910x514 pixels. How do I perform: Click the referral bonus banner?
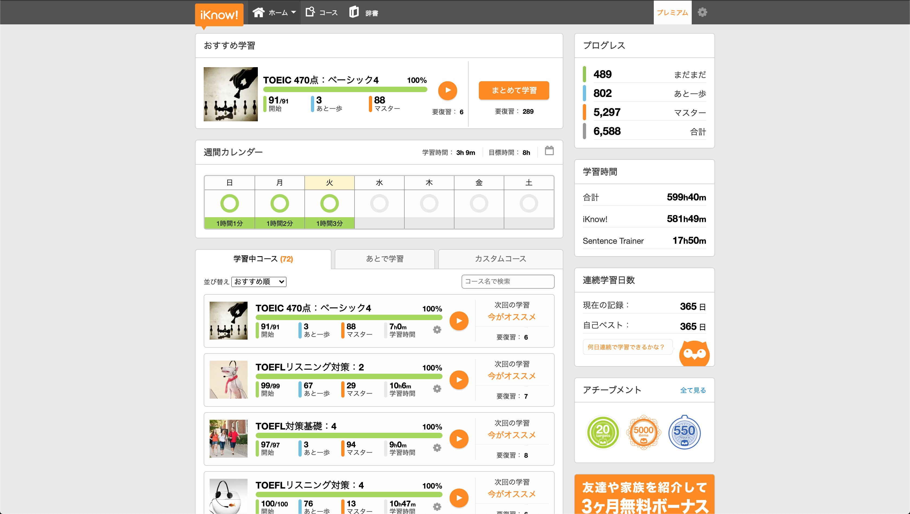644,494
